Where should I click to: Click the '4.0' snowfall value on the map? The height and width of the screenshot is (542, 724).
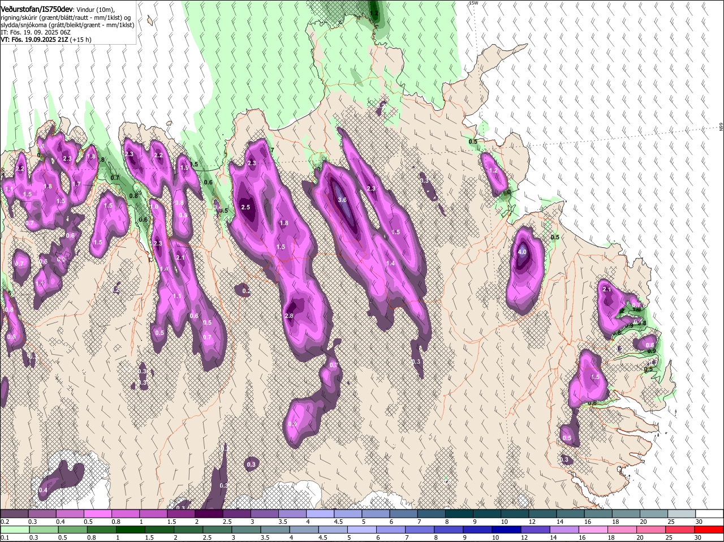522,252
